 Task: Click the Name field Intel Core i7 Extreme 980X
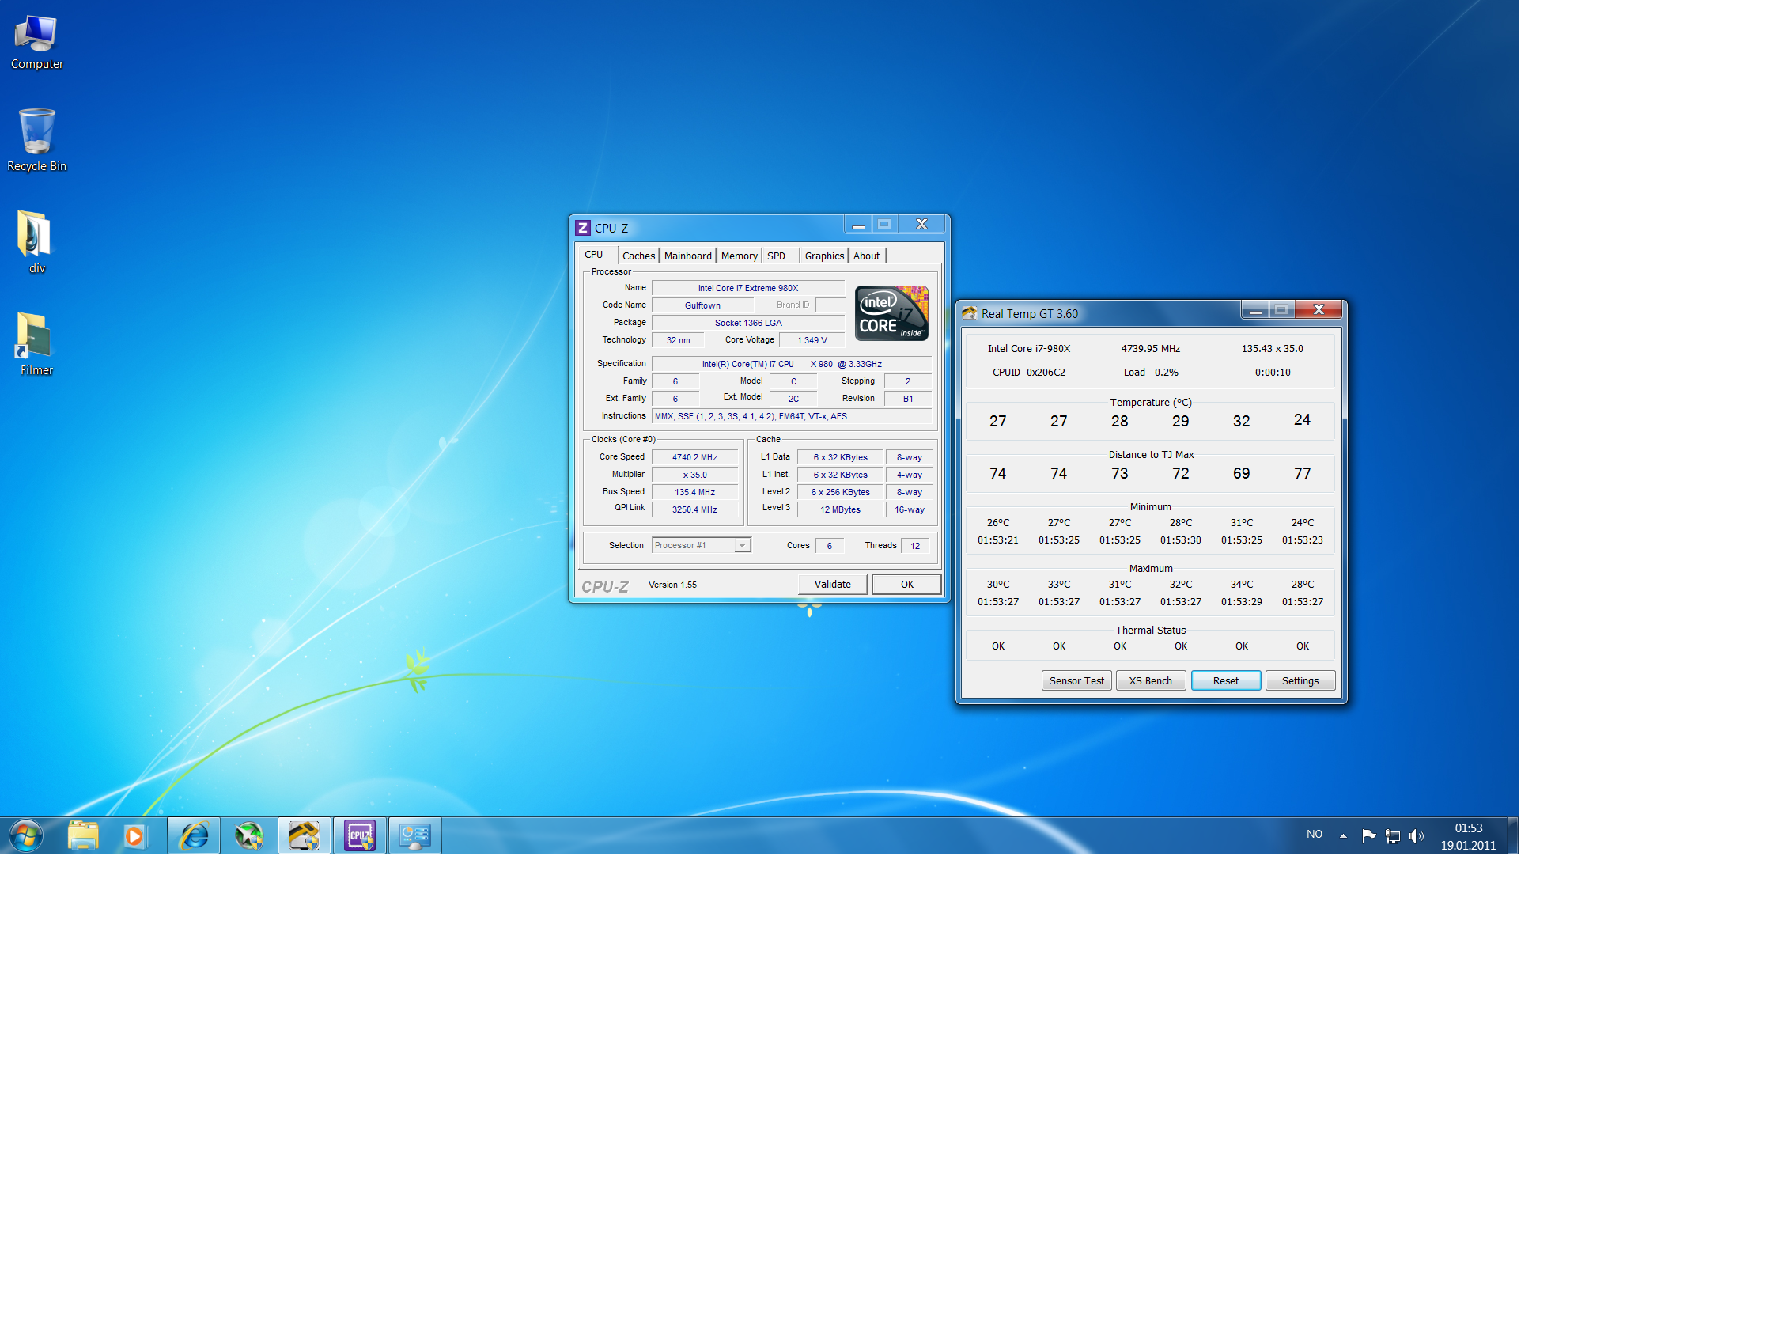(747, 288)
